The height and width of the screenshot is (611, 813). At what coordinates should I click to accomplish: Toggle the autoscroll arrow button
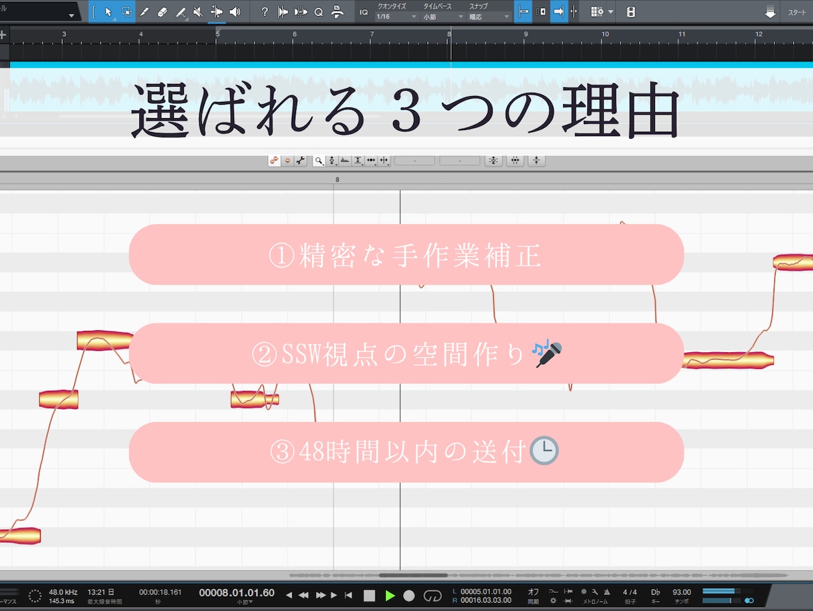tap(558, 12)
